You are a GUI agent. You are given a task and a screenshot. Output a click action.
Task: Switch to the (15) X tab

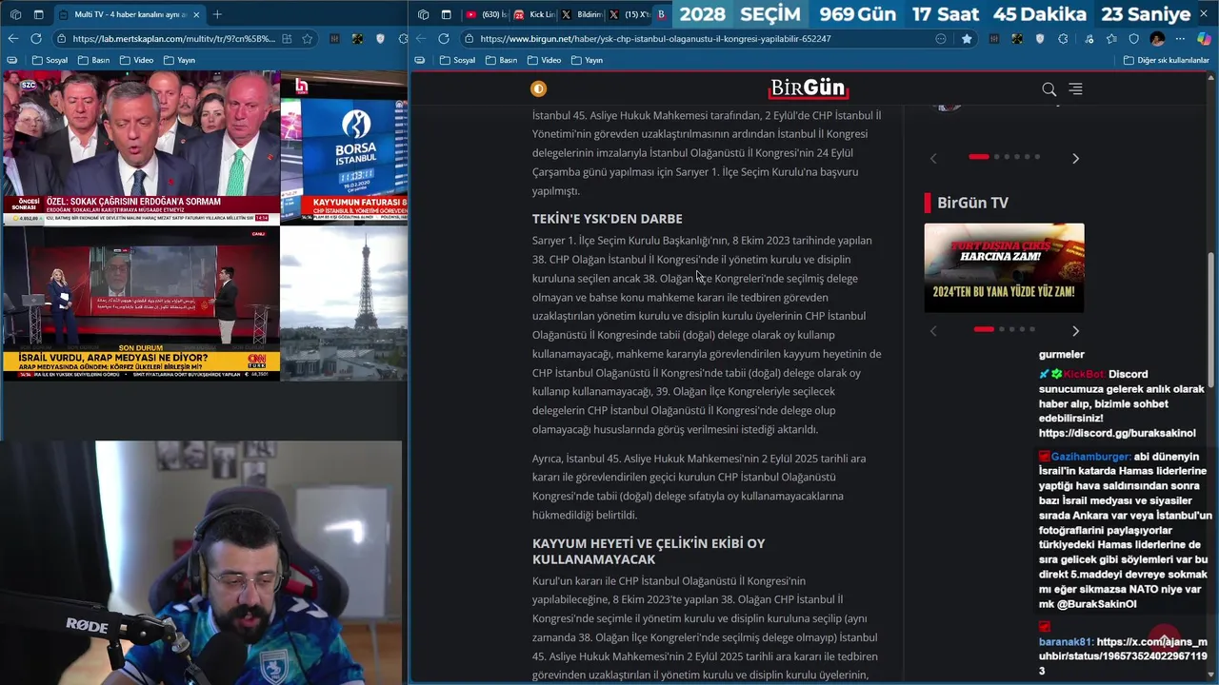tap(629, 14)
